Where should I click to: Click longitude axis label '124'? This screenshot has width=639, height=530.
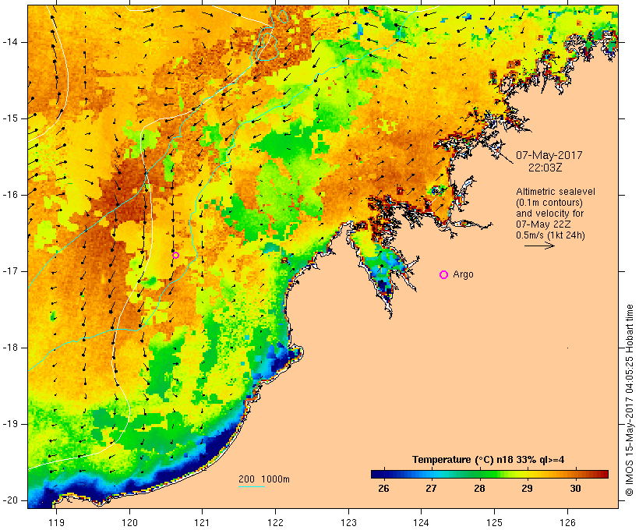[422, 523]
